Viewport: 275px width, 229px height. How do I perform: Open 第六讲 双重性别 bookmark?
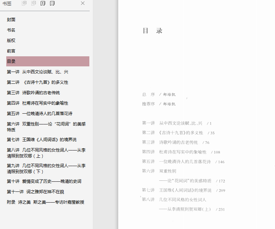pos(46,127)
